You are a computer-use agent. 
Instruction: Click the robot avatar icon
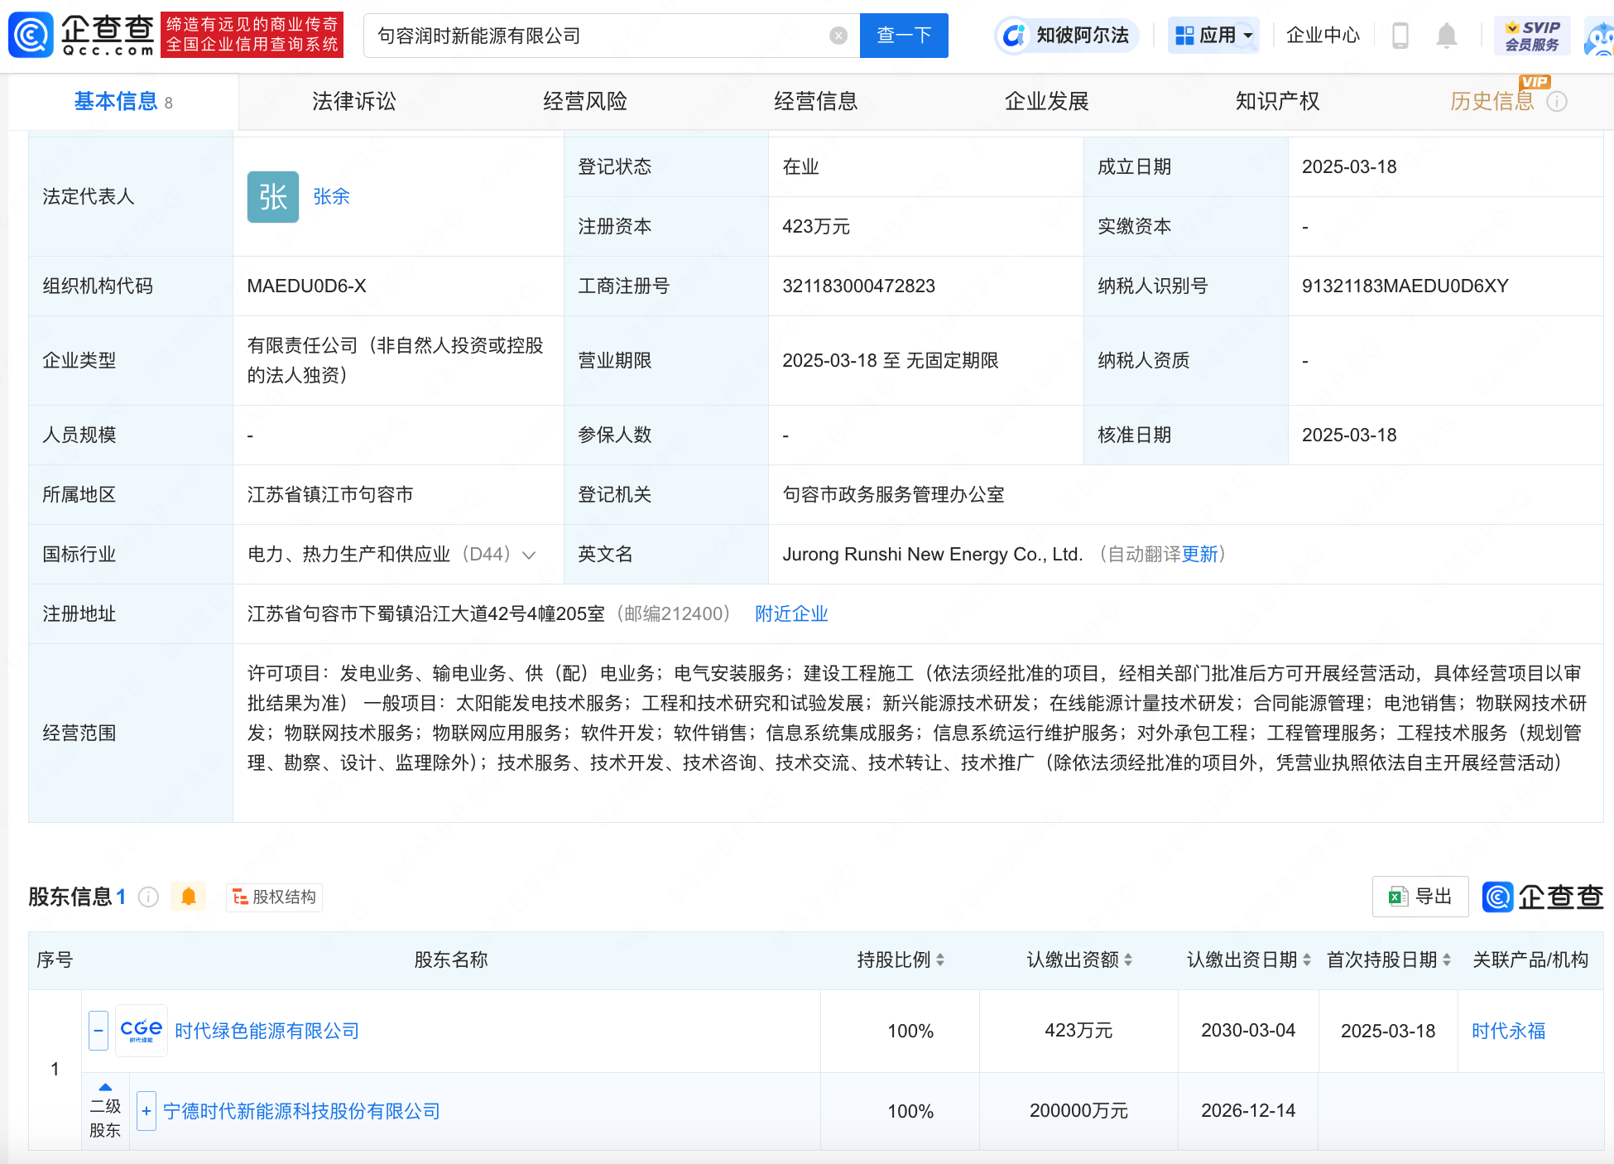pos(1599,37)
